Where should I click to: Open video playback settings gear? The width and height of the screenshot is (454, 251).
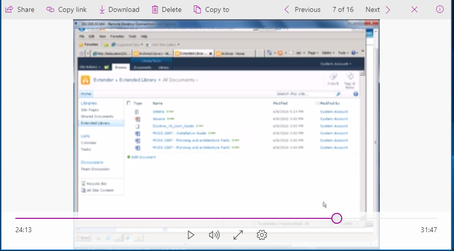(262, 235)
